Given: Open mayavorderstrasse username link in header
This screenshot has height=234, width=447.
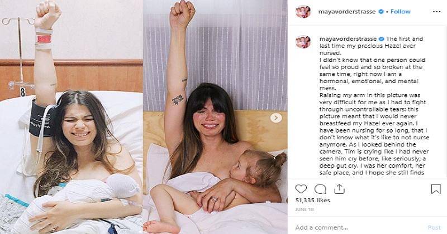Looking at the screenshot, I should click(347, 12).
